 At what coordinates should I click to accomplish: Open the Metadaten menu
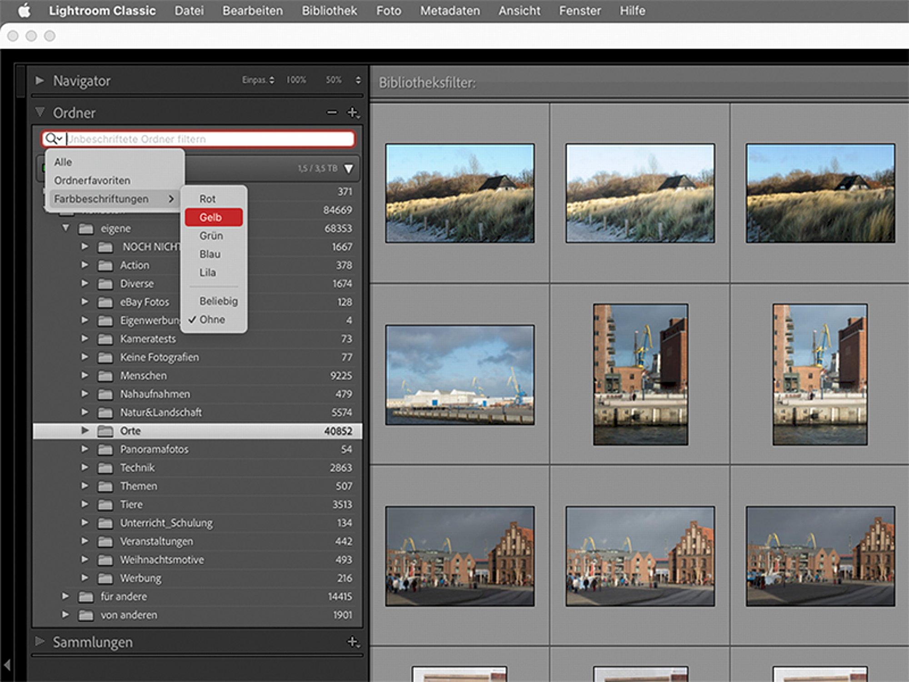pos(450,10)
